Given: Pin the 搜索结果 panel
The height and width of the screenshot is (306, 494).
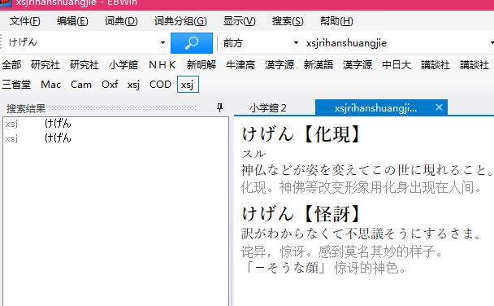Looking at the screenshot, I should point(220,108).
